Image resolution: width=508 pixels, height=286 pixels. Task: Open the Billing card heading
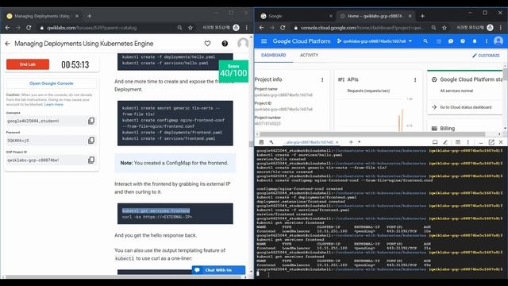click(x=447, y=129)
